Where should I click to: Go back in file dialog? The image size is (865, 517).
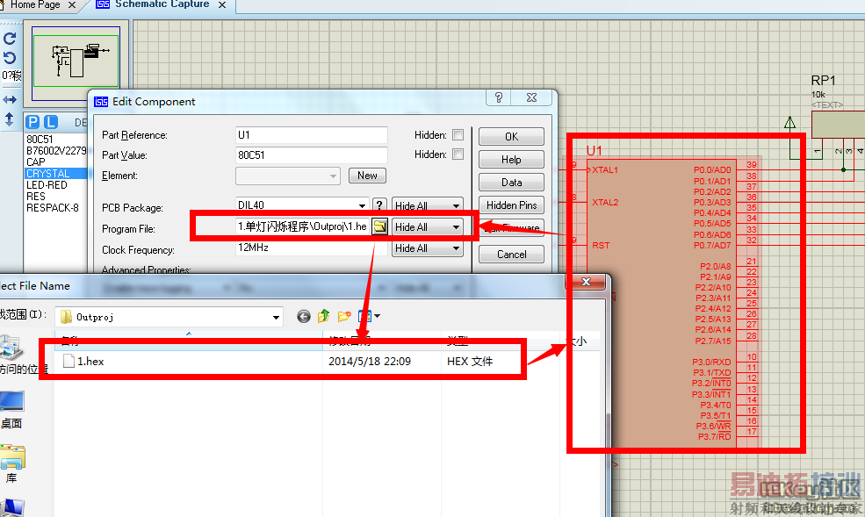point(304,316)
